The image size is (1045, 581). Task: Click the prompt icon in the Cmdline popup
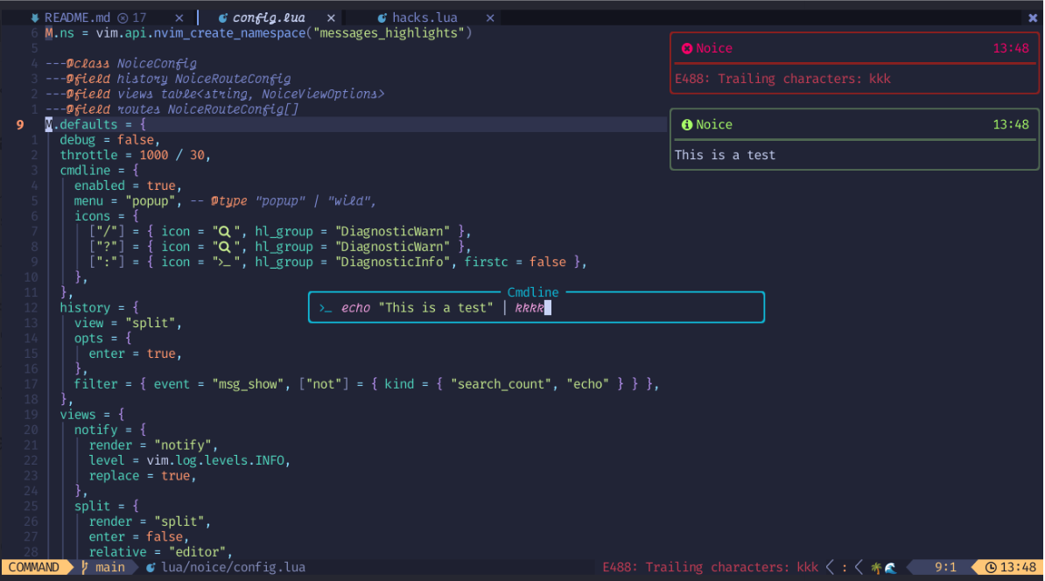coord(326,308)
